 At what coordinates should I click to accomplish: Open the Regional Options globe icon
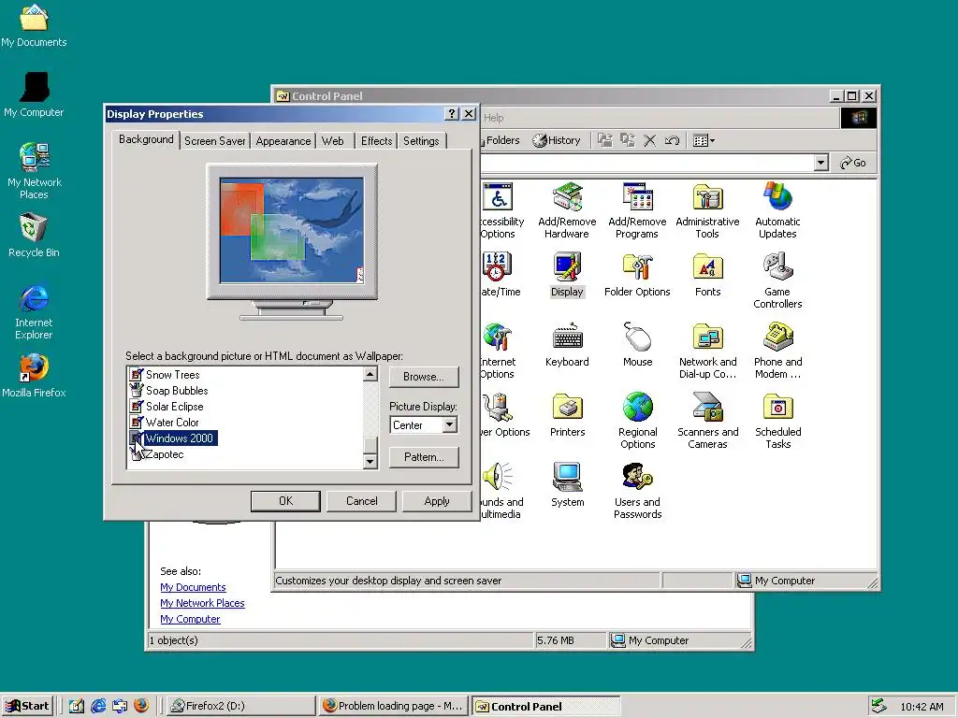(637, 421)
